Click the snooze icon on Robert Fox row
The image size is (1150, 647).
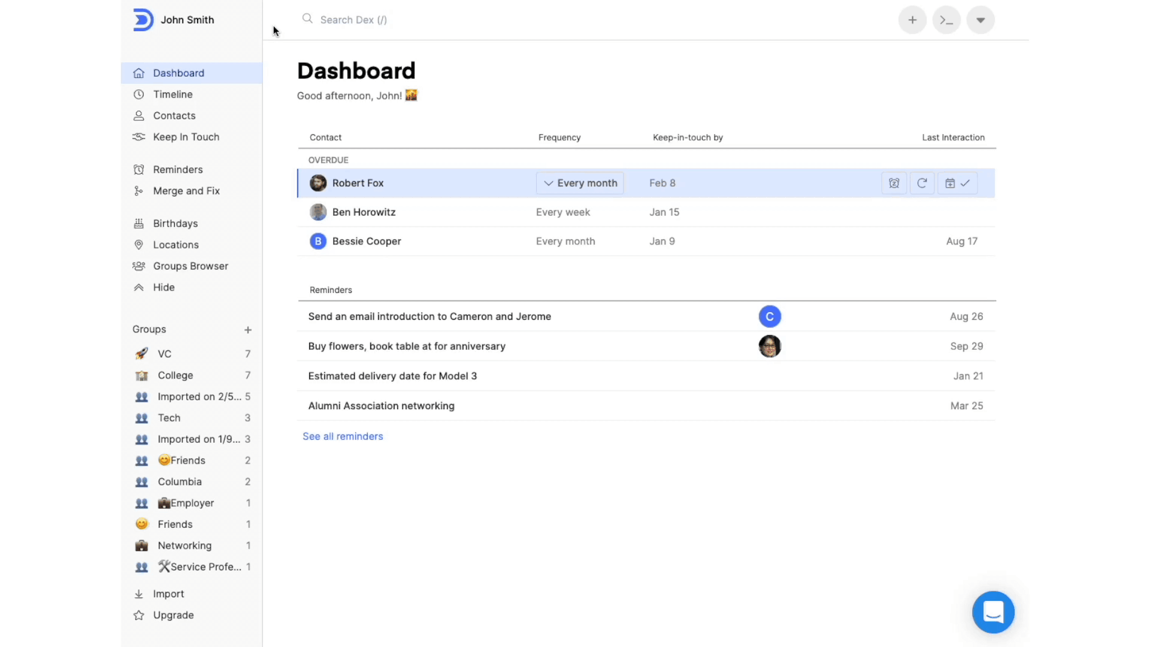click(894, 183)
